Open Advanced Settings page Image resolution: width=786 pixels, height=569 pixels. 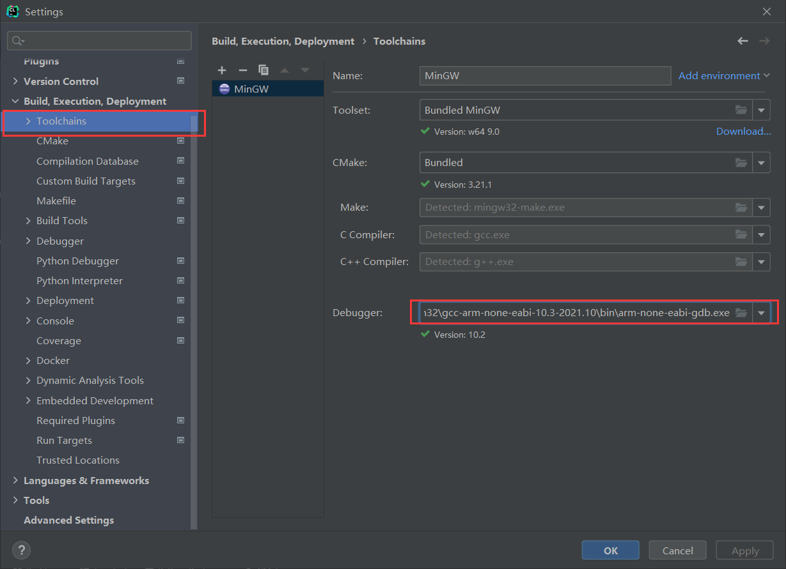(68, 520)
